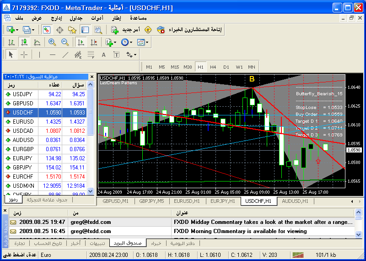This screenshot has height=261, width=366.
Task: Click the zoom in magnifier icon
Action: tap(52, 42)
